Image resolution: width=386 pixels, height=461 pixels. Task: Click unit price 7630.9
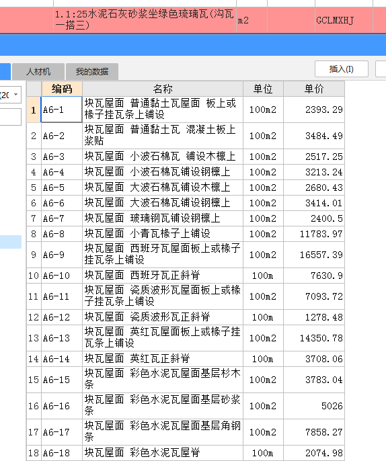click(314, 276)
